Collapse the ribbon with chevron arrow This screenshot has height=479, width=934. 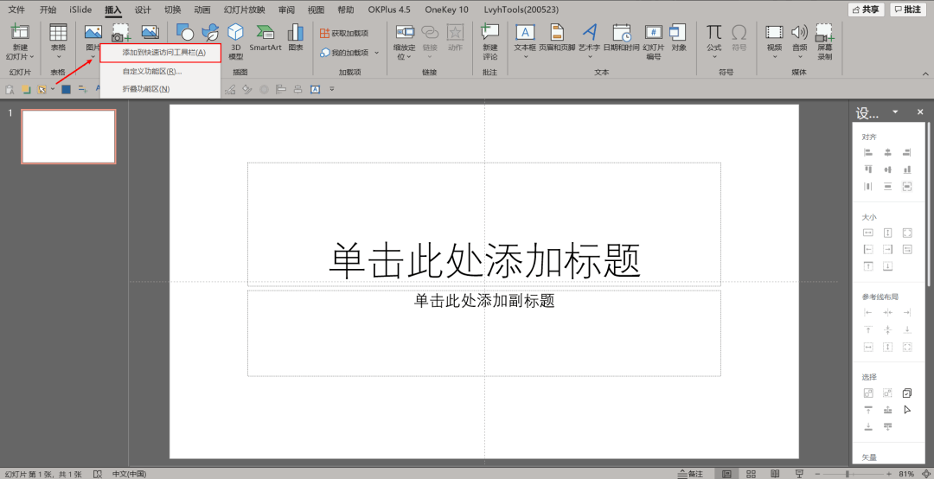pos(924,72)
